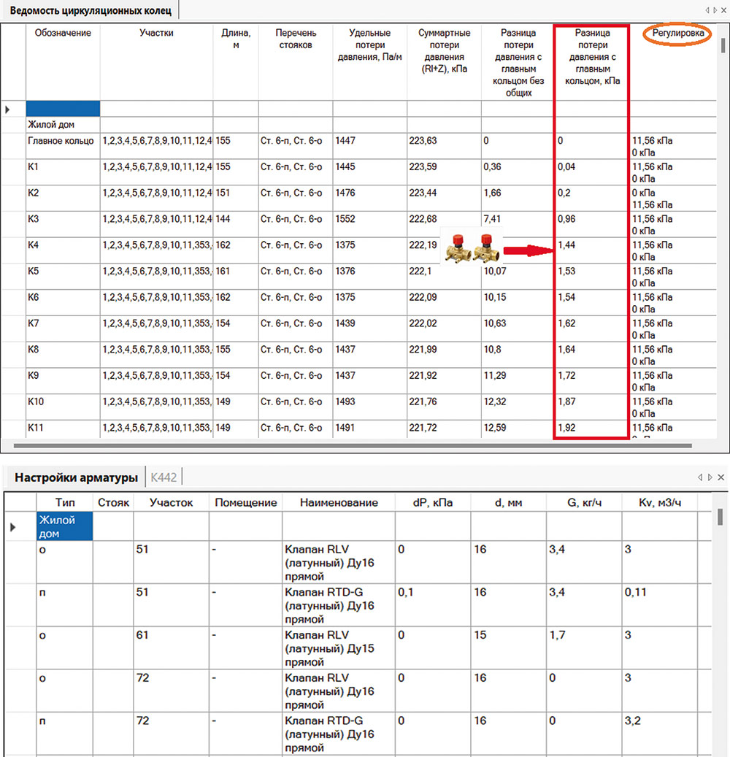Viewport: 730px width, 757px height.
Task: Select the Ведомость циркуляционных колец tab
Action: (x=90, y=10)
